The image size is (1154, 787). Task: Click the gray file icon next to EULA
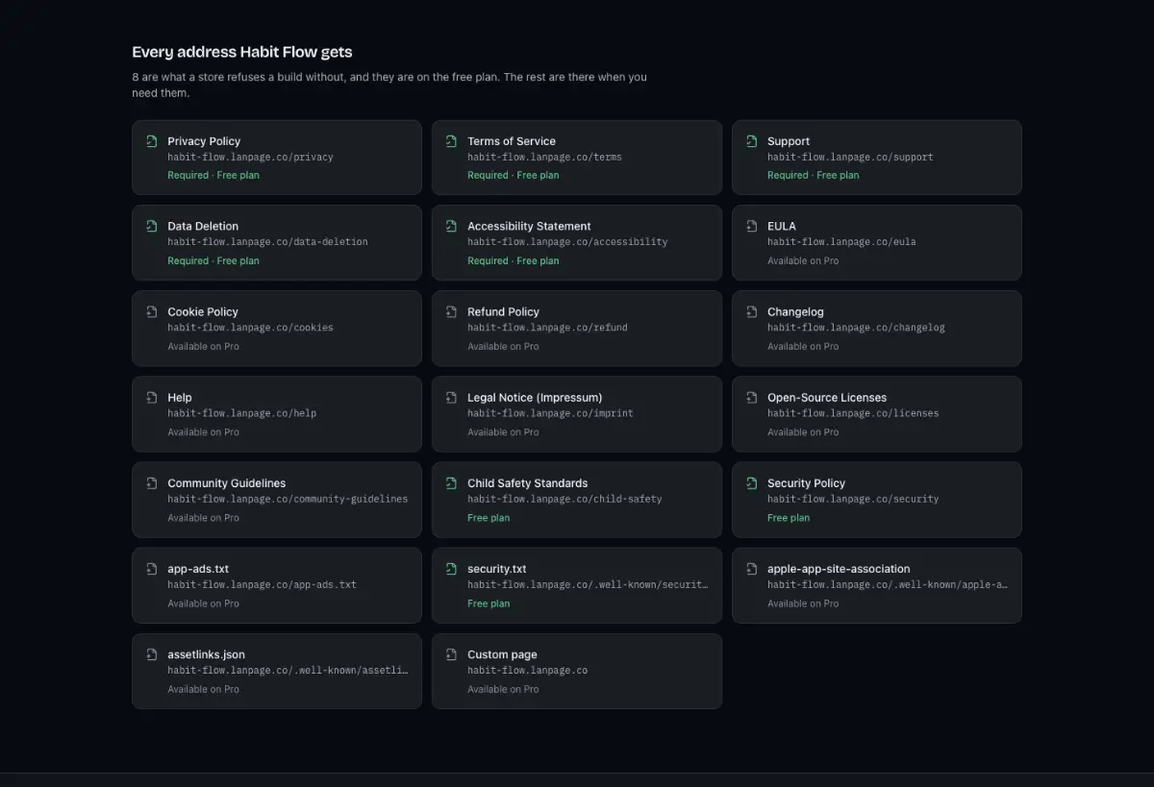pos(752,227)
